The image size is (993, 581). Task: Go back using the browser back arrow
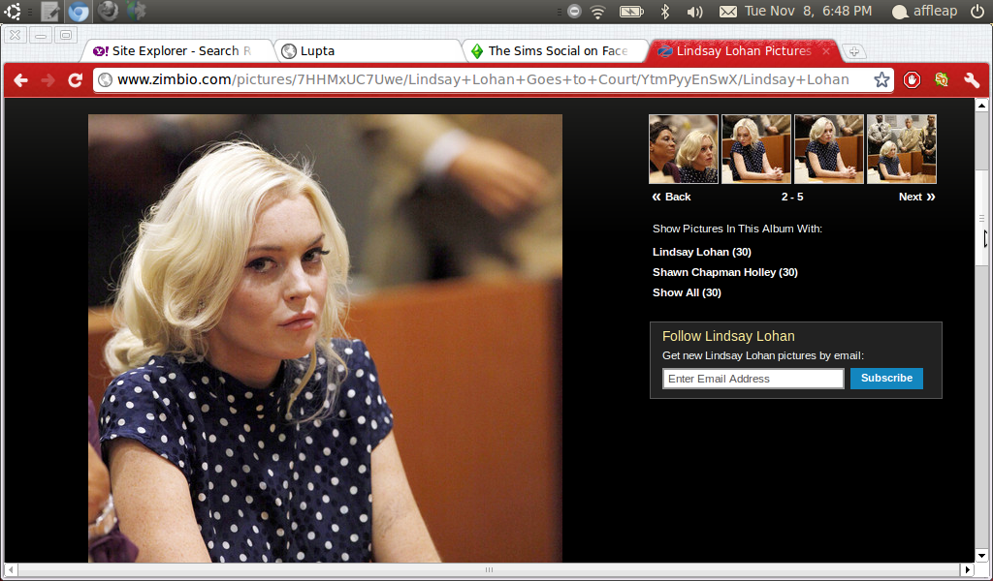click(x=21, y=79)
